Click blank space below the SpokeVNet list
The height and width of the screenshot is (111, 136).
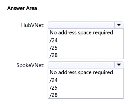point(85,105)
